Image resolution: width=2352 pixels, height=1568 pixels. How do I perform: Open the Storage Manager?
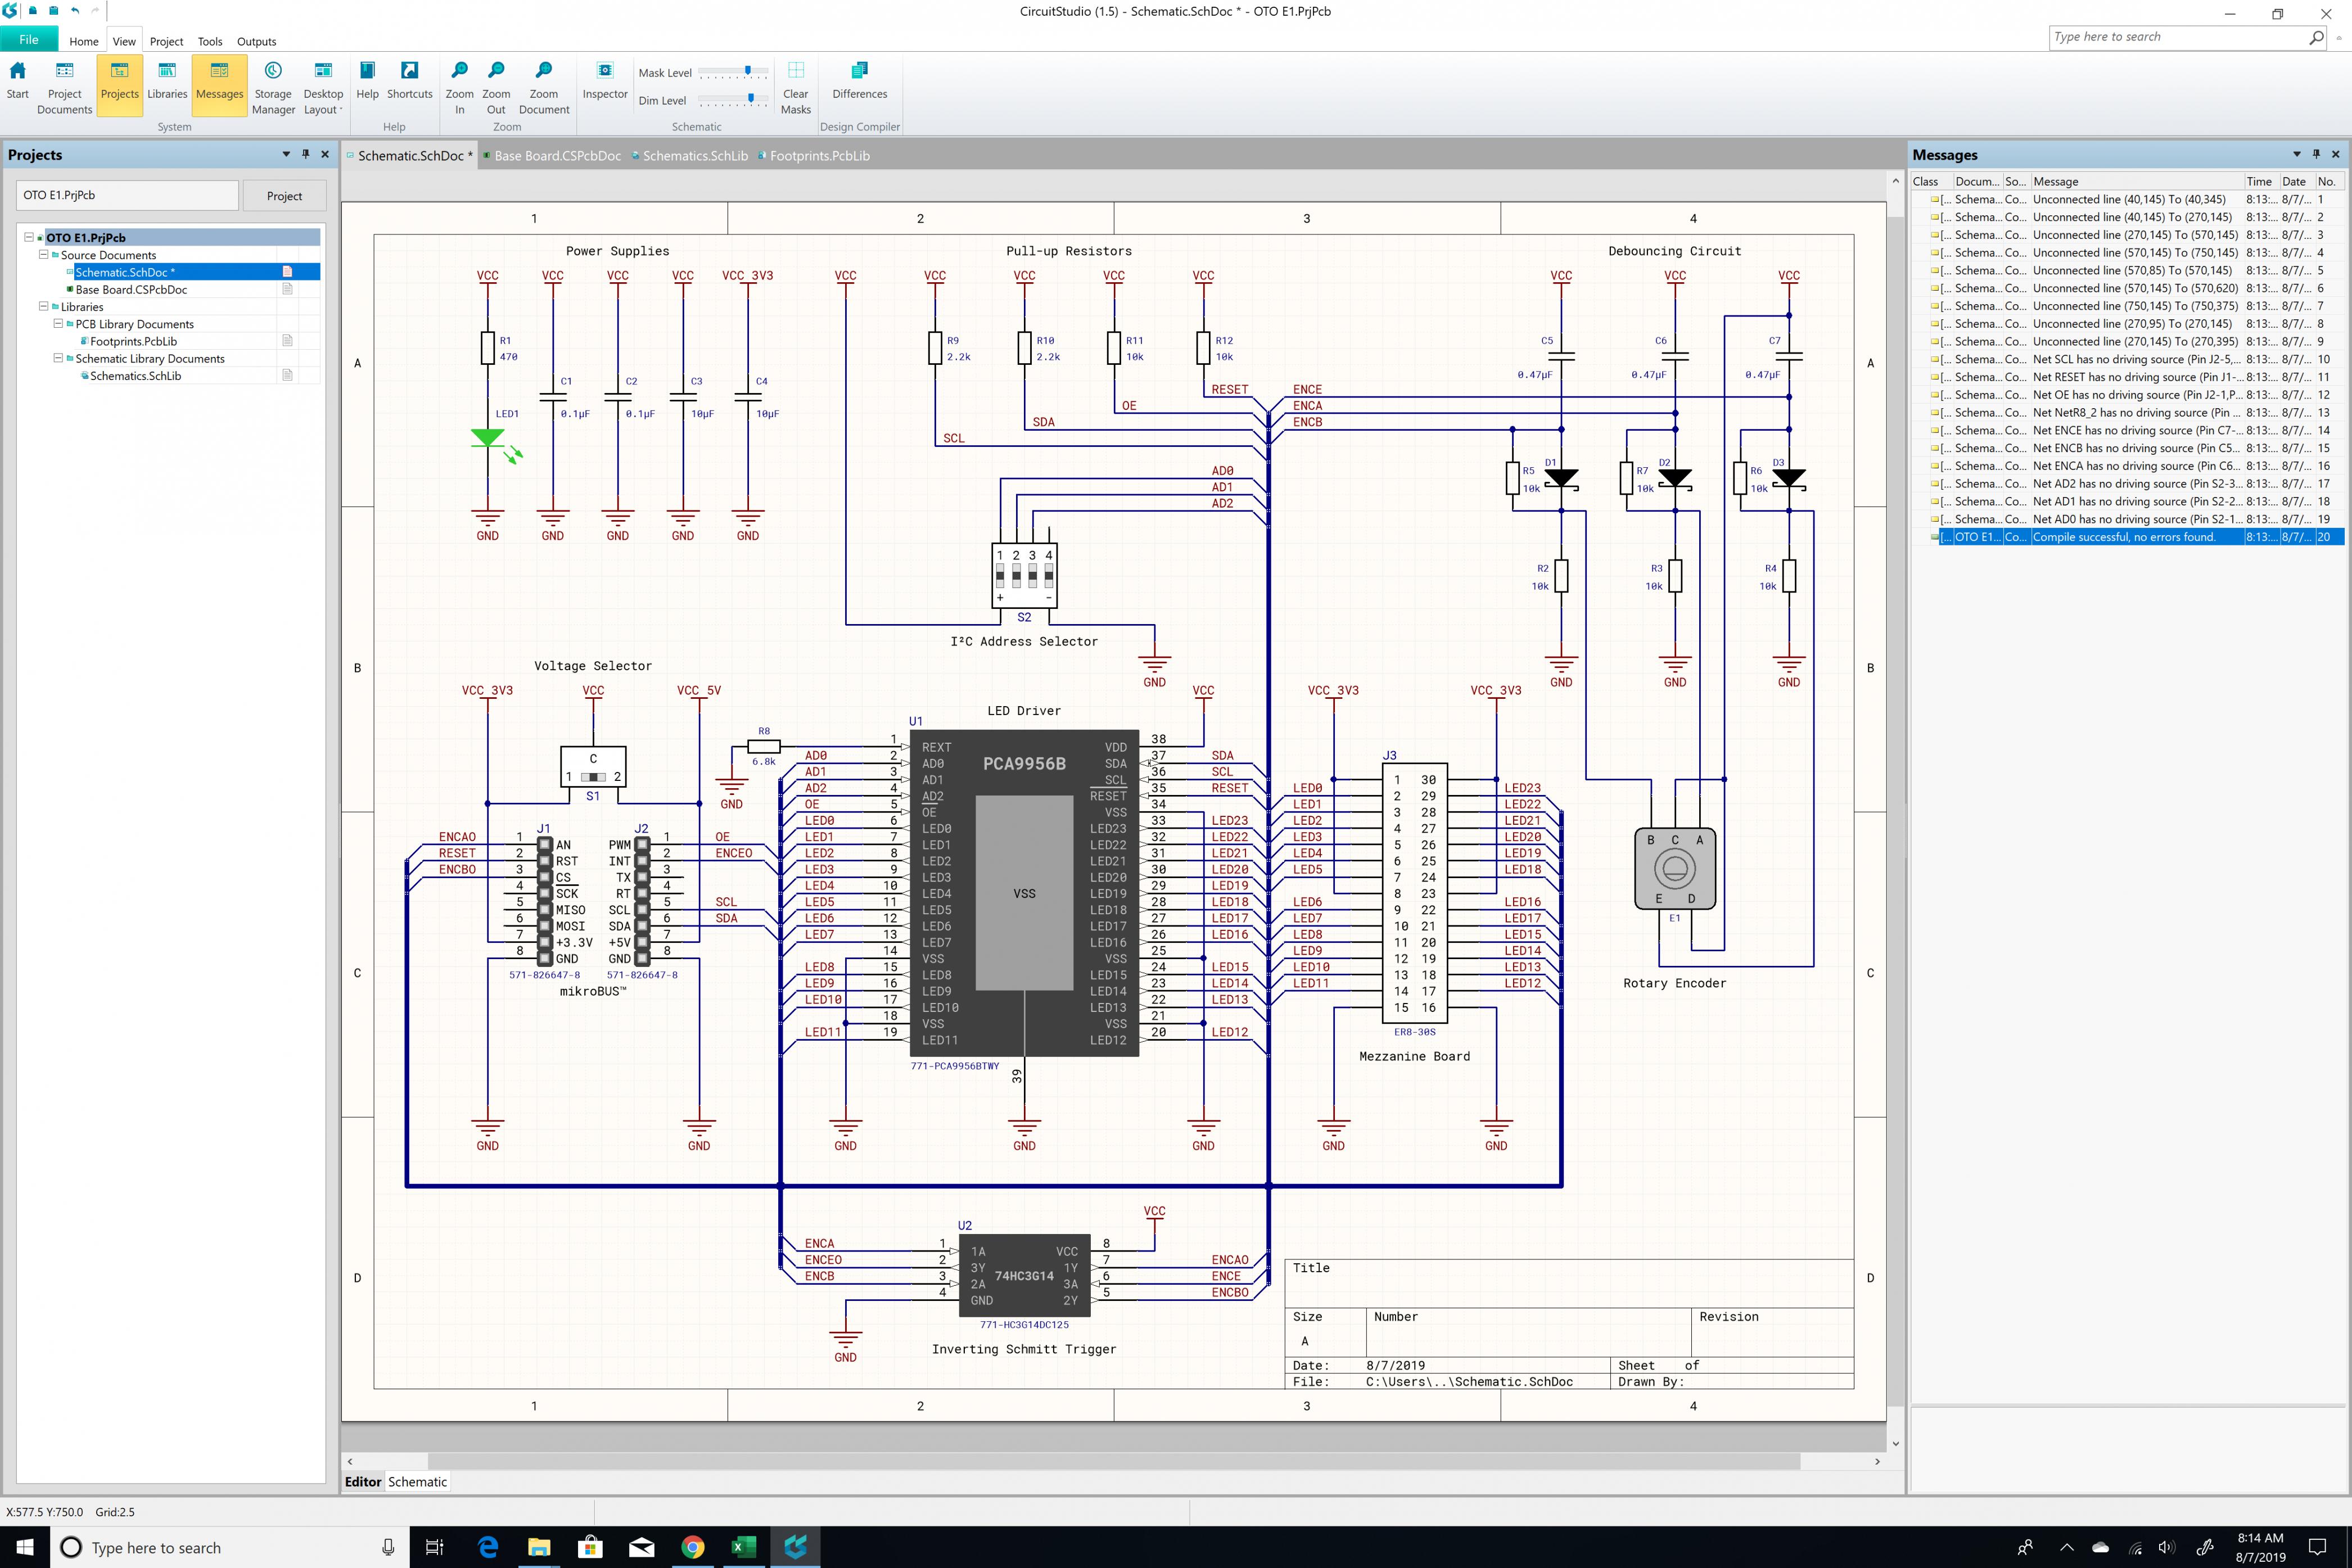[x=273, y=88]
